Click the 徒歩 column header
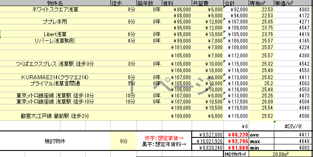Image resolution: width=313 pixels, height=157 pixels. pos(123,3)
